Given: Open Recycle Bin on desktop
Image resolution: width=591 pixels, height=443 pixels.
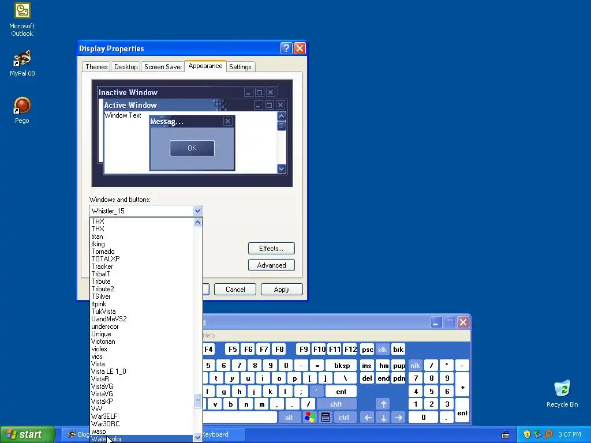Looking at the screenshot, I should tap(562, 393).
